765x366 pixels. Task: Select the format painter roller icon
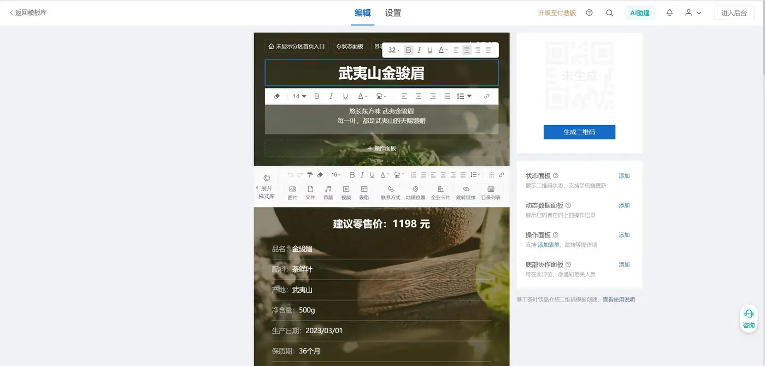310,175
